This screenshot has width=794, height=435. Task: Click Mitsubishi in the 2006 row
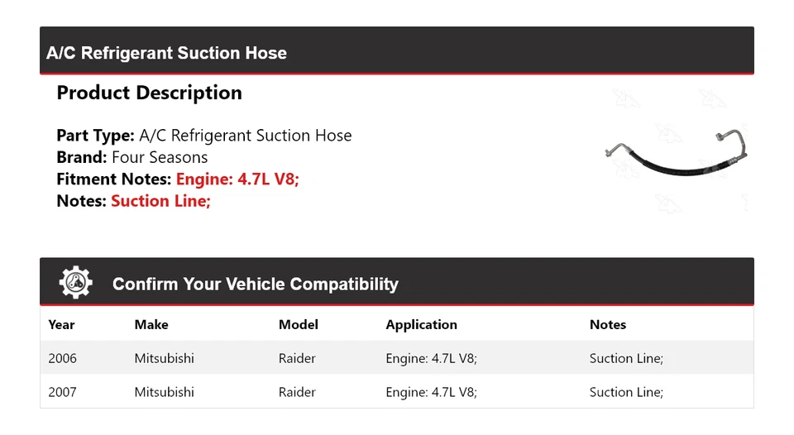[164, 358]
